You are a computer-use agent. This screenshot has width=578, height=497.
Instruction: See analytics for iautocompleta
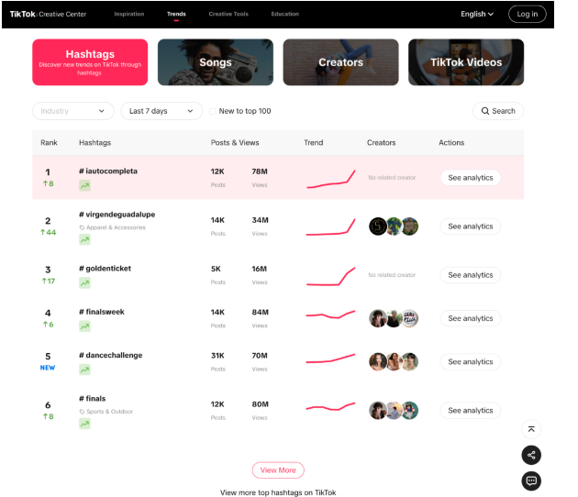(x=471, y=178)
